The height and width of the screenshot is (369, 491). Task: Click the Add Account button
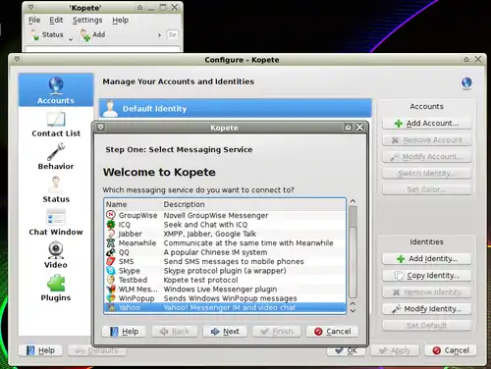coord(426,124)
